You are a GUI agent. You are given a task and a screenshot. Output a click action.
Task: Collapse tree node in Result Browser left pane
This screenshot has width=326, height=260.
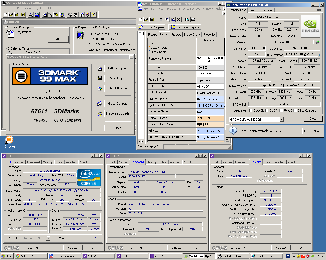pos(140,34)
